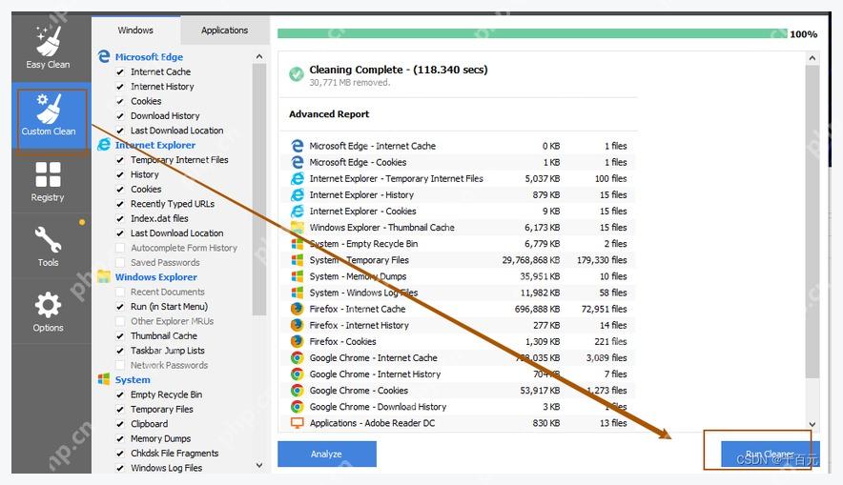
Task: Click the Internet Explorer category icon
Action: 104,145
